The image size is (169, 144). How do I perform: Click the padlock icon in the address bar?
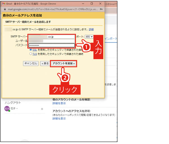4,9
